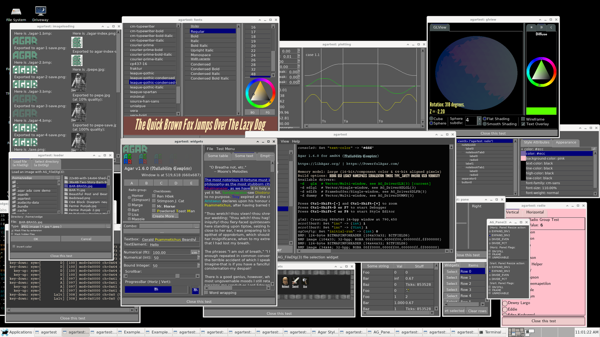Click the Sword item icon
The image size is (600, 337).
(x=295, y=281)
